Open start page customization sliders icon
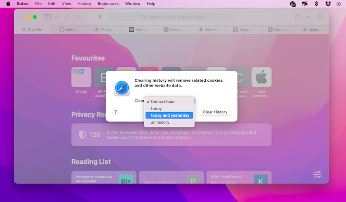346x202 pixels. tap(317, 175)
